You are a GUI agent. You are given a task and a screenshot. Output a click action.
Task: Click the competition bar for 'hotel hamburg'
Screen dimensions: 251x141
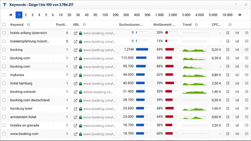(171, 83)
